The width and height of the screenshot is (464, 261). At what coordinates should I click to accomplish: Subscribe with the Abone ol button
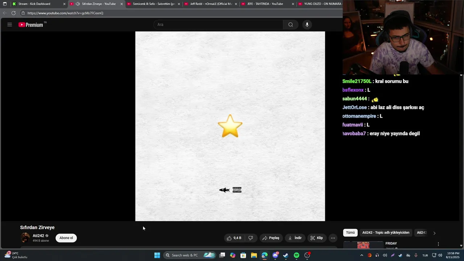(x=66, y=238)
